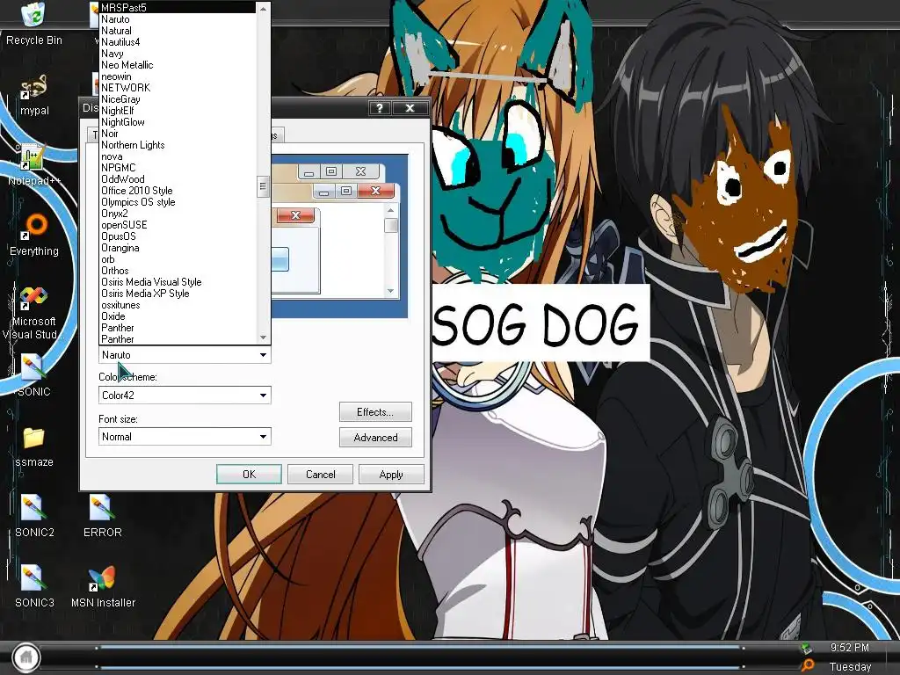Click the orange search icon in system tray
Viewport: 900px width, 675px height.
[x=808, y=665]
